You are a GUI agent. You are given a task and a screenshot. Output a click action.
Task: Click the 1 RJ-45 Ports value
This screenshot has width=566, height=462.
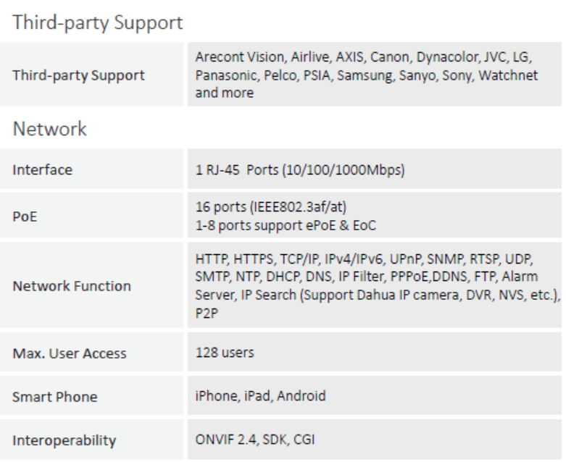click(x=300, y=169)
